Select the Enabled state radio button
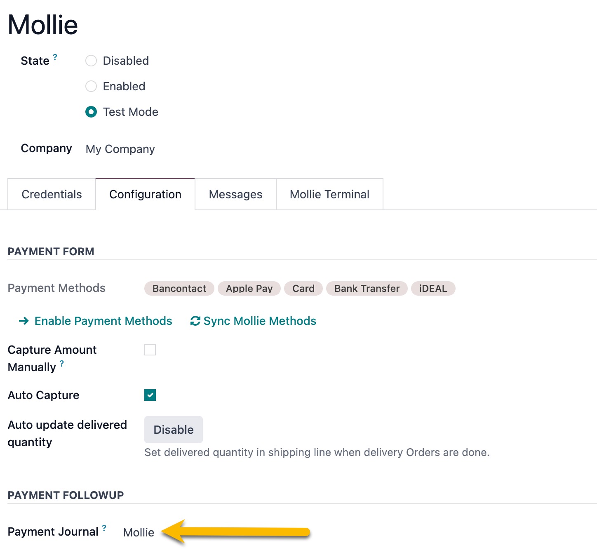The image size is (597, 555). click(x=91, y=86)
